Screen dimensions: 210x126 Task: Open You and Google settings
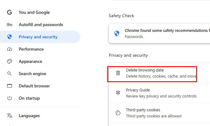point(34,12)
